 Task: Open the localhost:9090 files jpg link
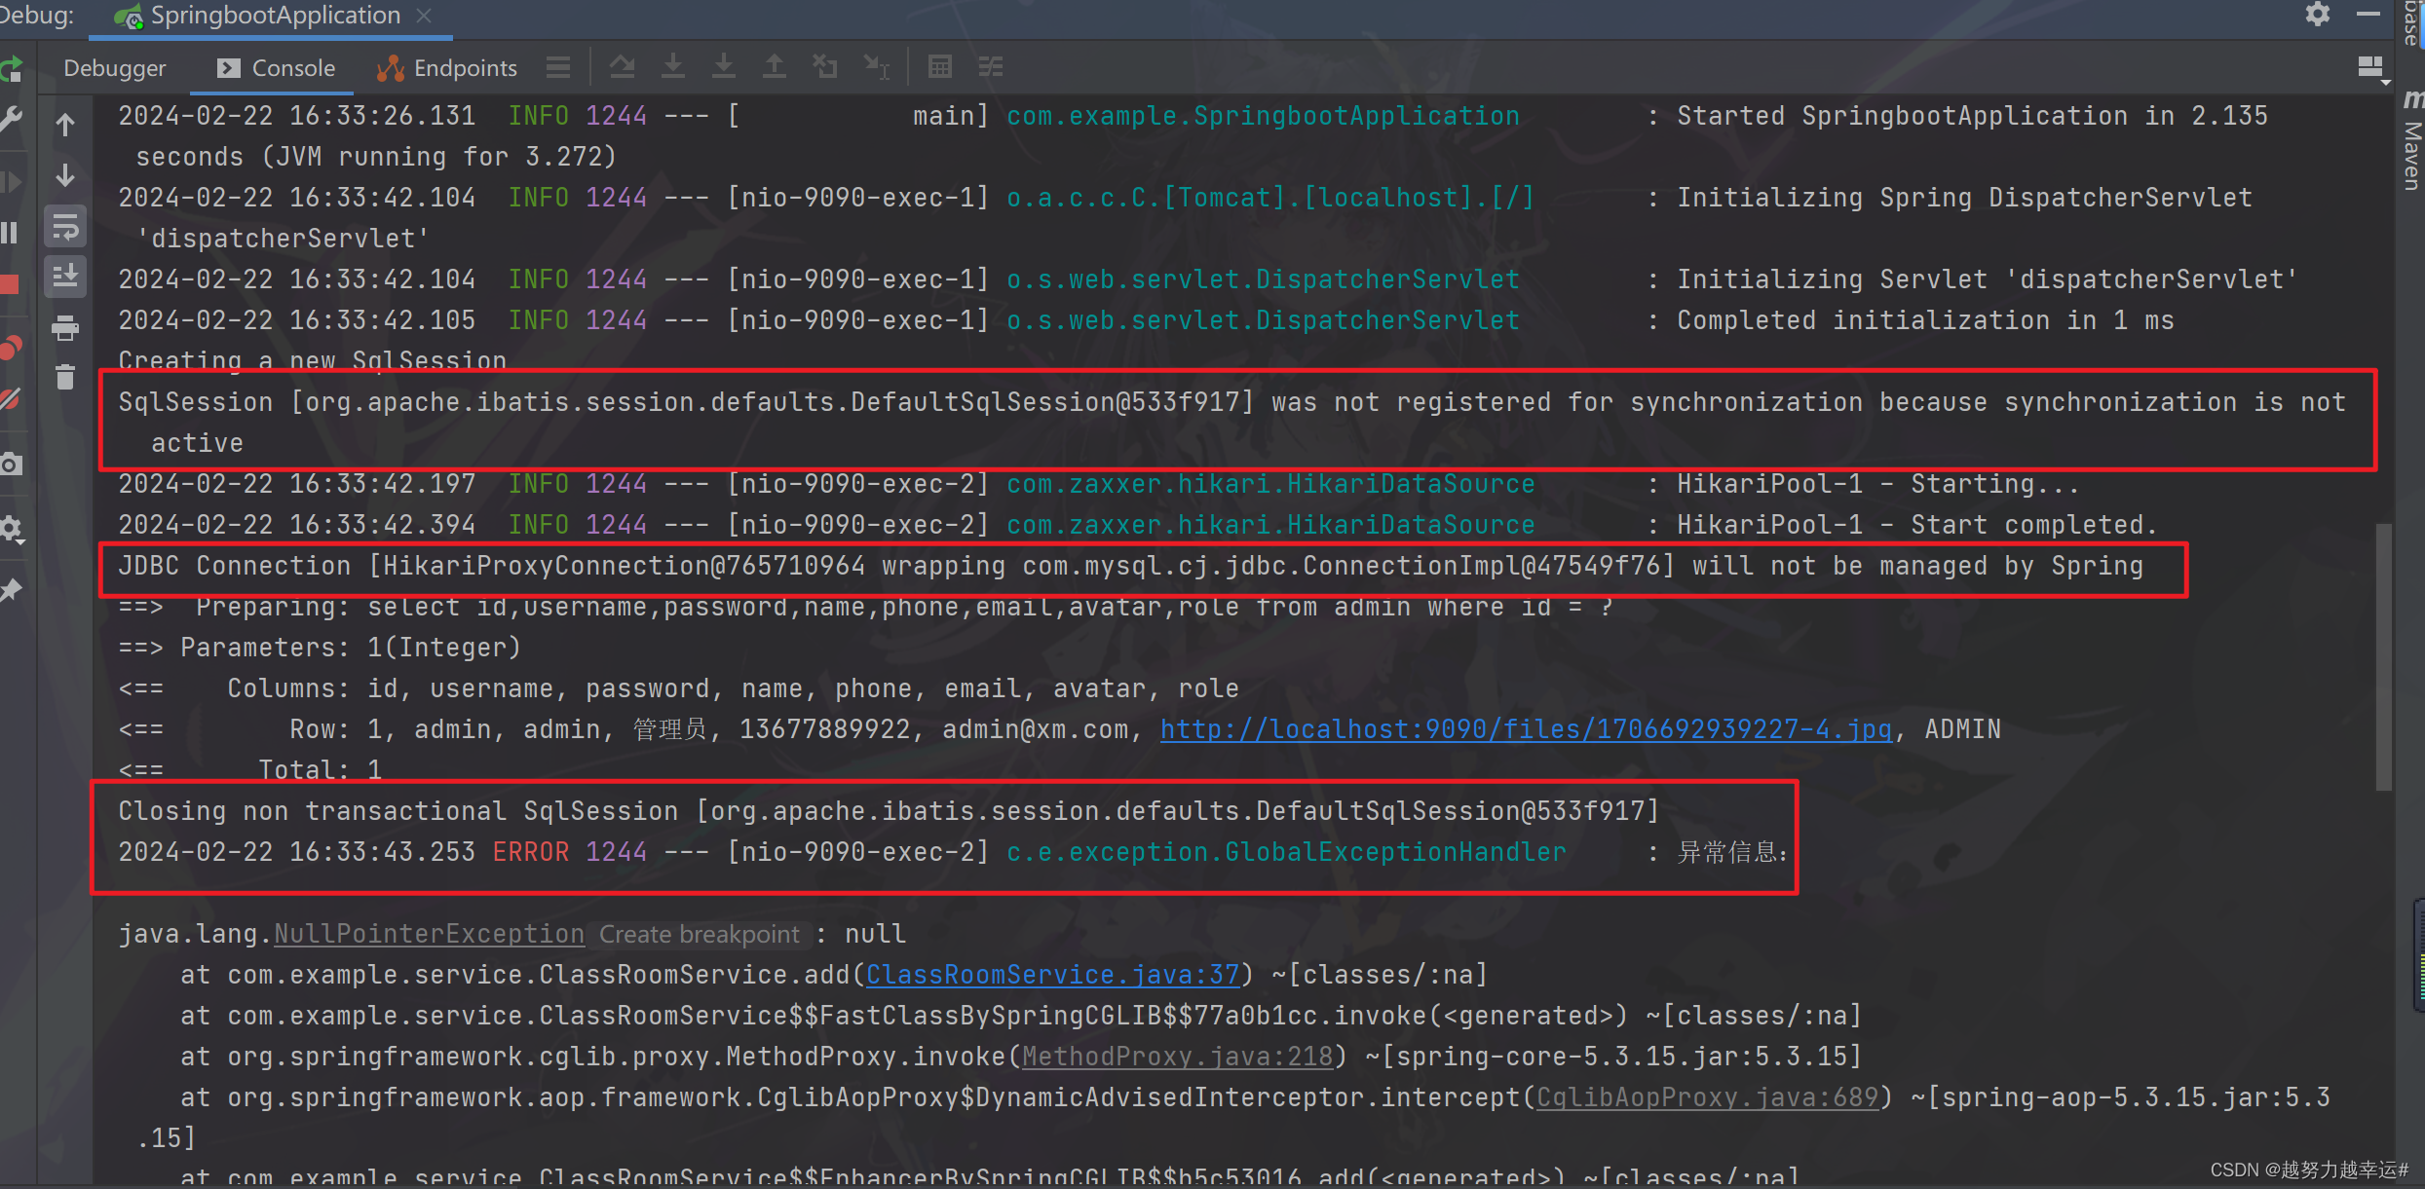tap(1526, 729)
